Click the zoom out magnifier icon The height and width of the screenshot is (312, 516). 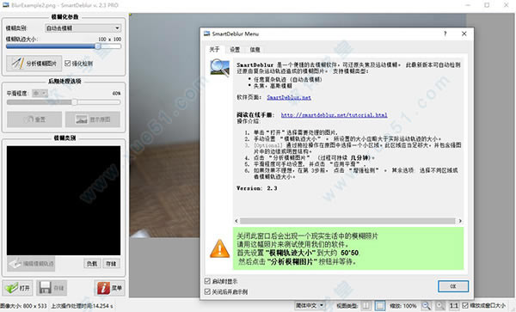click(x=427, y=306)
